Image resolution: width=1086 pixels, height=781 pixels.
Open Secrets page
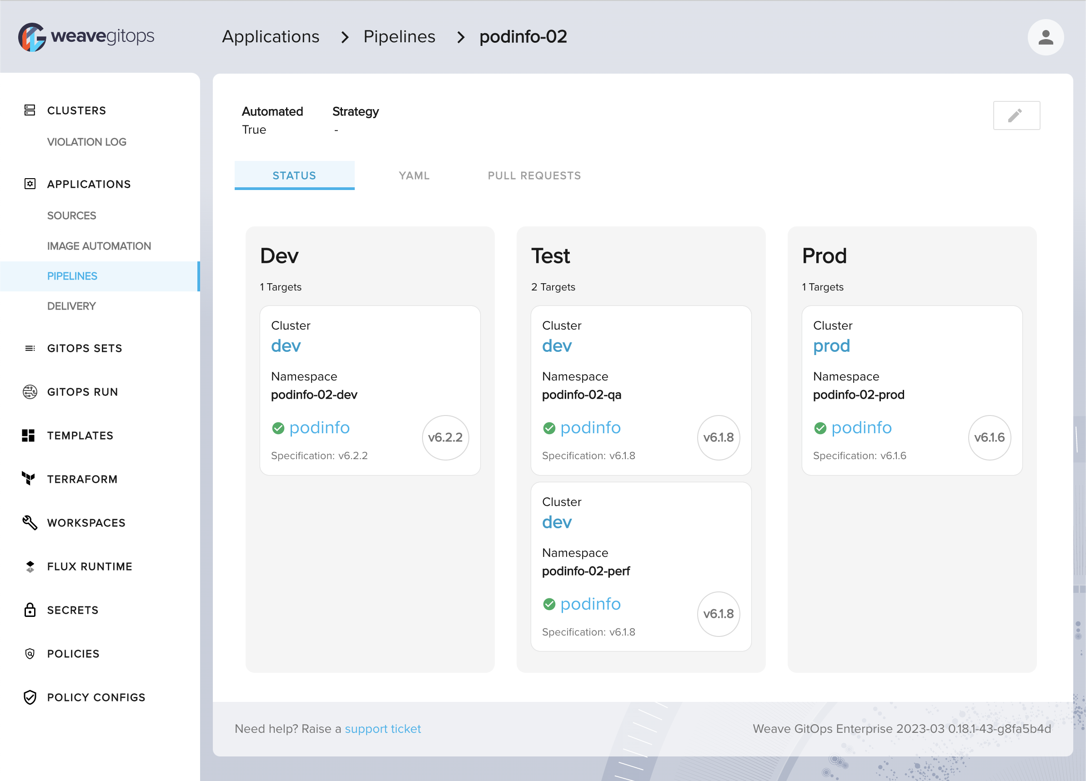(x=73, y=610)
